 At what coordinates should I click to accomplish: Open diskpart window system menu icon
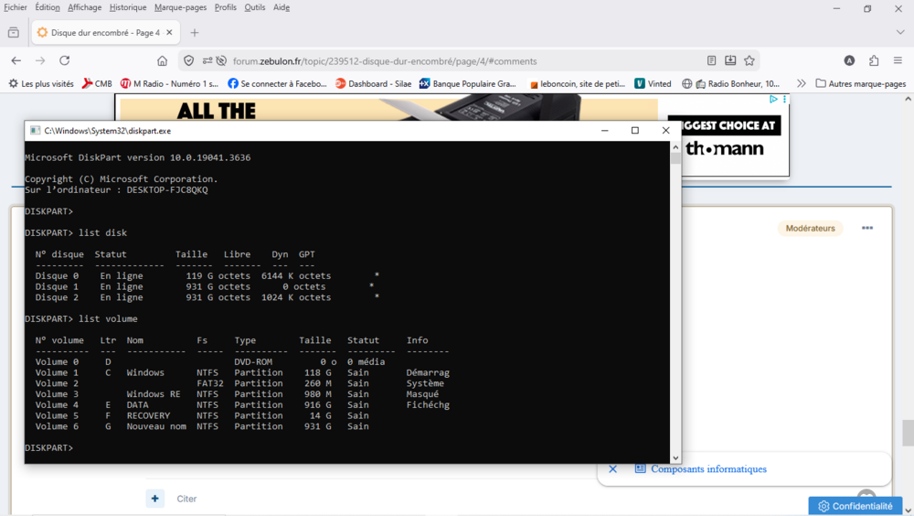click(x=35, y=131)
